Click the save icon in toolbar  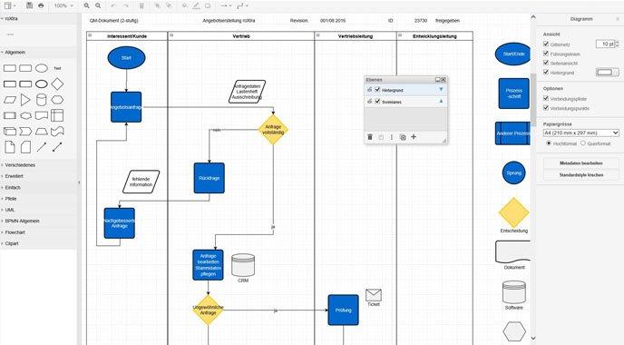(x=29, y=5)
